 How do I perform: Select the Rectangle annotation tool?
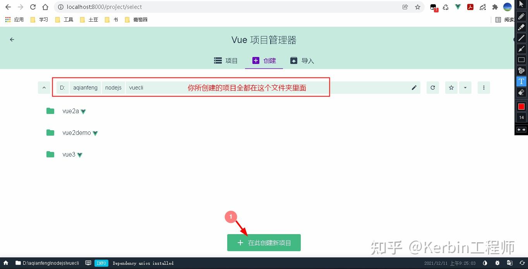click(521, 60)
